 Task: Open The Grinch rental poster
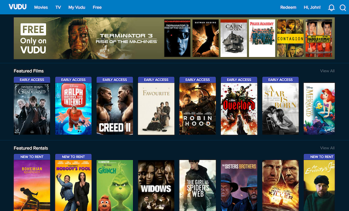(115, 185)
